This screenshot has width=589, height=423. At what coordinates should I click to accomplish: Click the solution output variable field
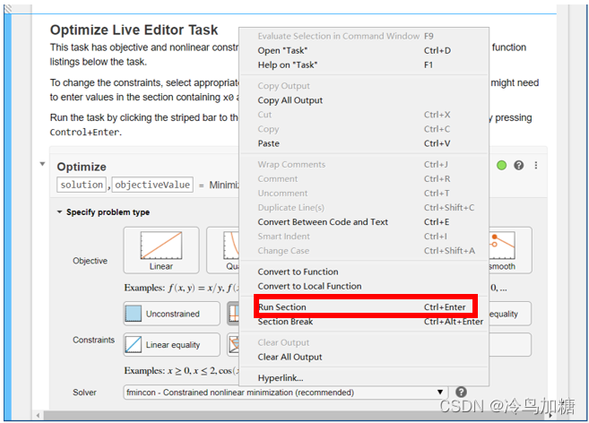point(82,185)
